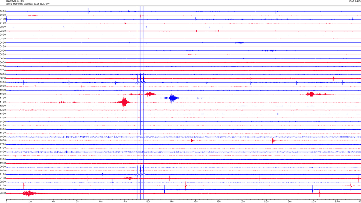Select the 20:00 trace time label

3,167
